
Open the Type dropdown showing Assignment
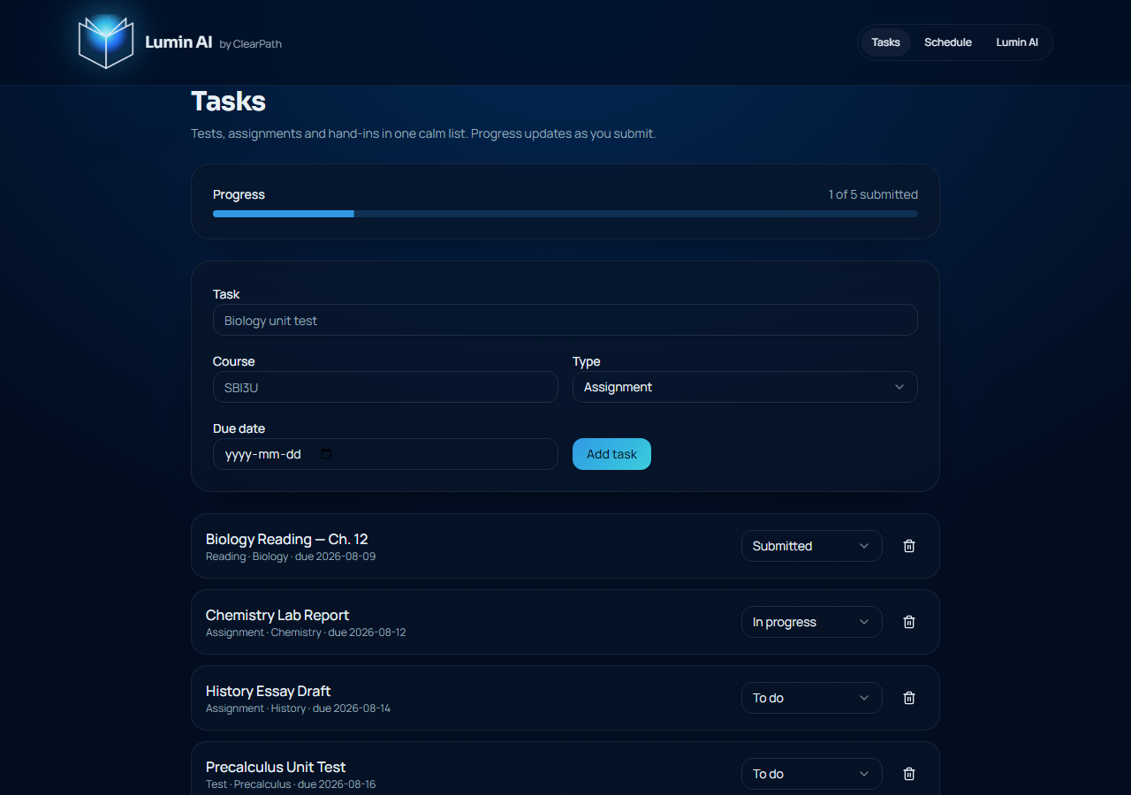(745, 387)
